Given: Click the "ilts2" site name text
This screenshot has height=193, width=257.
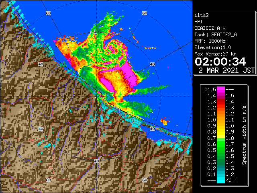Looking at the screenshot, I should [x=202, y=15].
